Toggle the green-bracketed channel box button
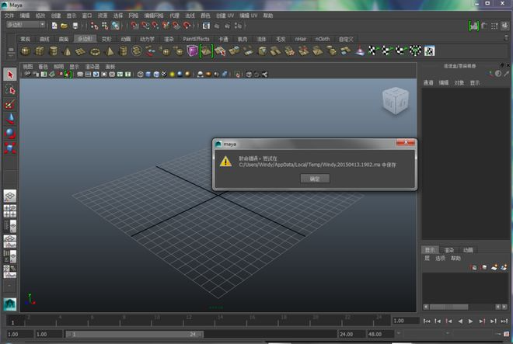The width and height of the screenshot is (513, 344). point(473,26)
